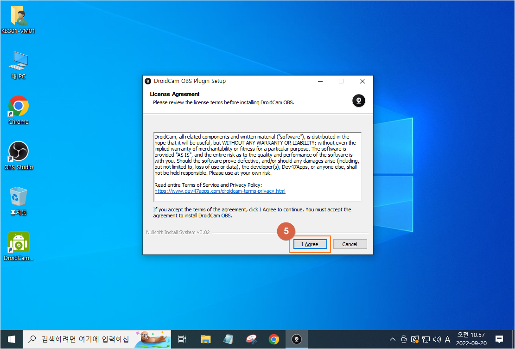Click 'If you accept the terms' instruction text
The height and width of the screenshot is (349, 515).
tap(252, 212)
